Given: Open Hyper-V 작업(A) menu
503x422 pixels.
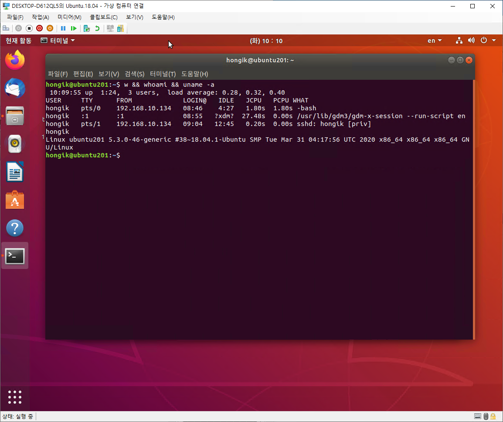Looking at the screenshot, I should [x=41, y=17].
